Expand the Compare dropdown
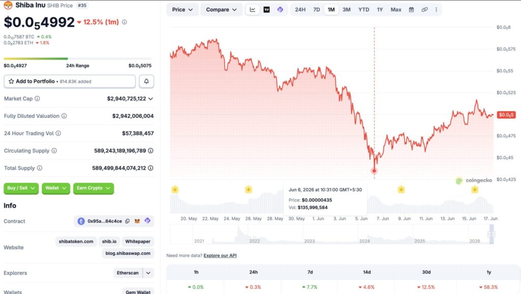Image resolution: width=521 pixels, height=294 pixels. [221, 10]
